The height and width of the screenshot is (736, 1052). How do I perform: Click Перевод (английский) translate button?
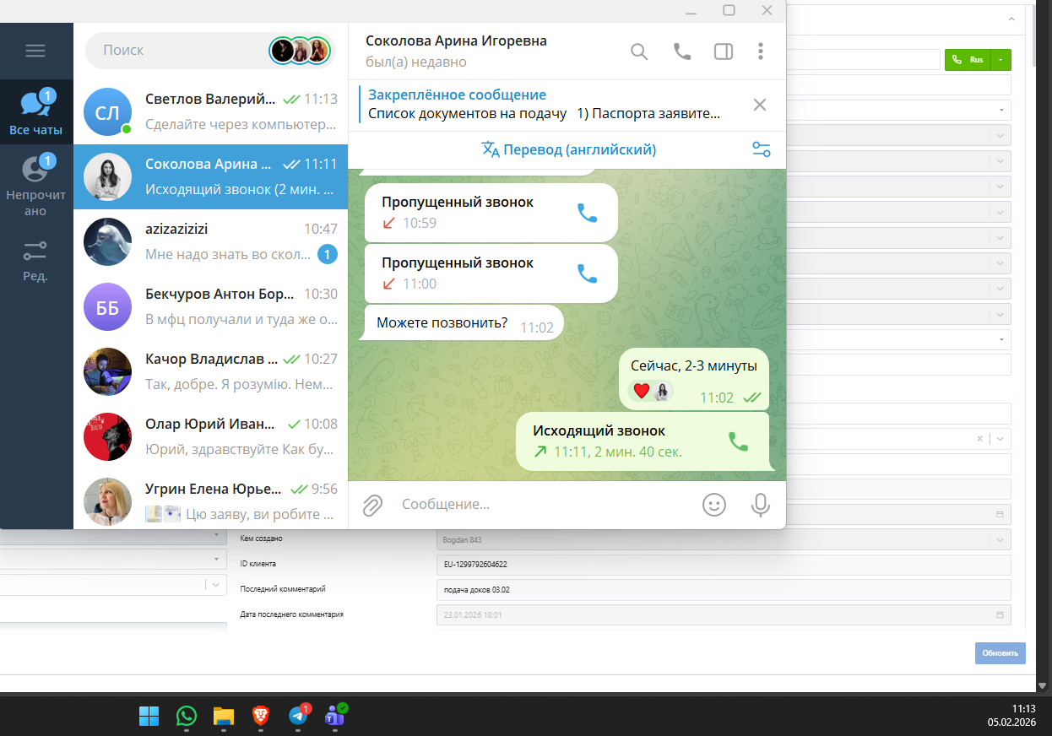pos(569,149)
